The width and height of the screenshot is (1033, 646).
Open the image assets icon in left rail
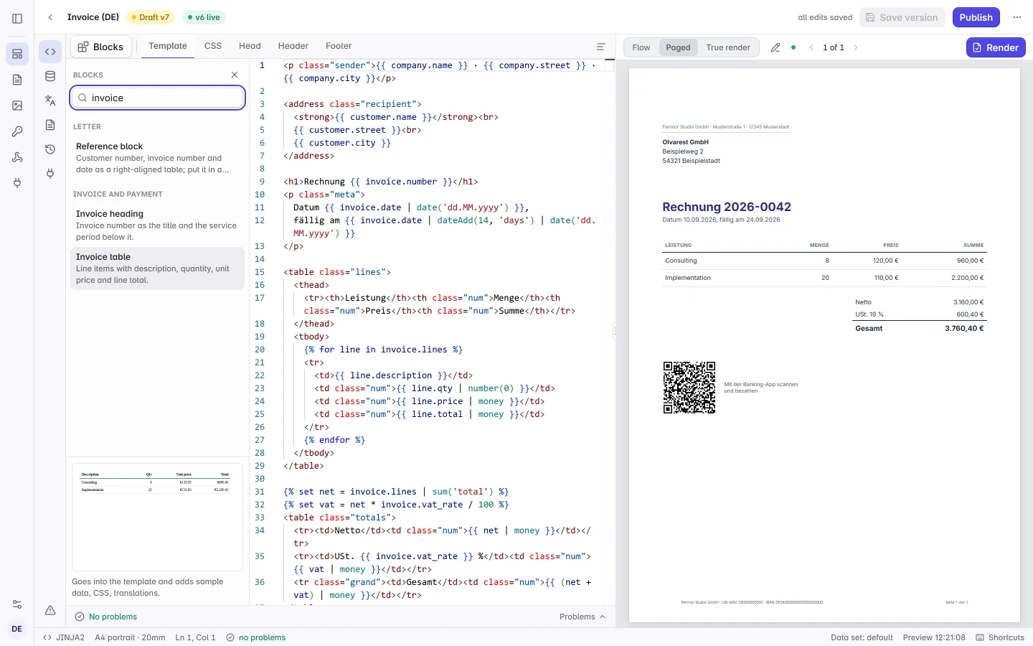17,106
